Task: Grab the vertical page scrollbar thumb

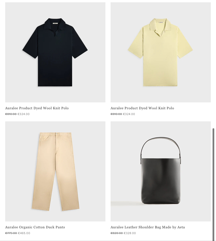Action: pos(213,184)
